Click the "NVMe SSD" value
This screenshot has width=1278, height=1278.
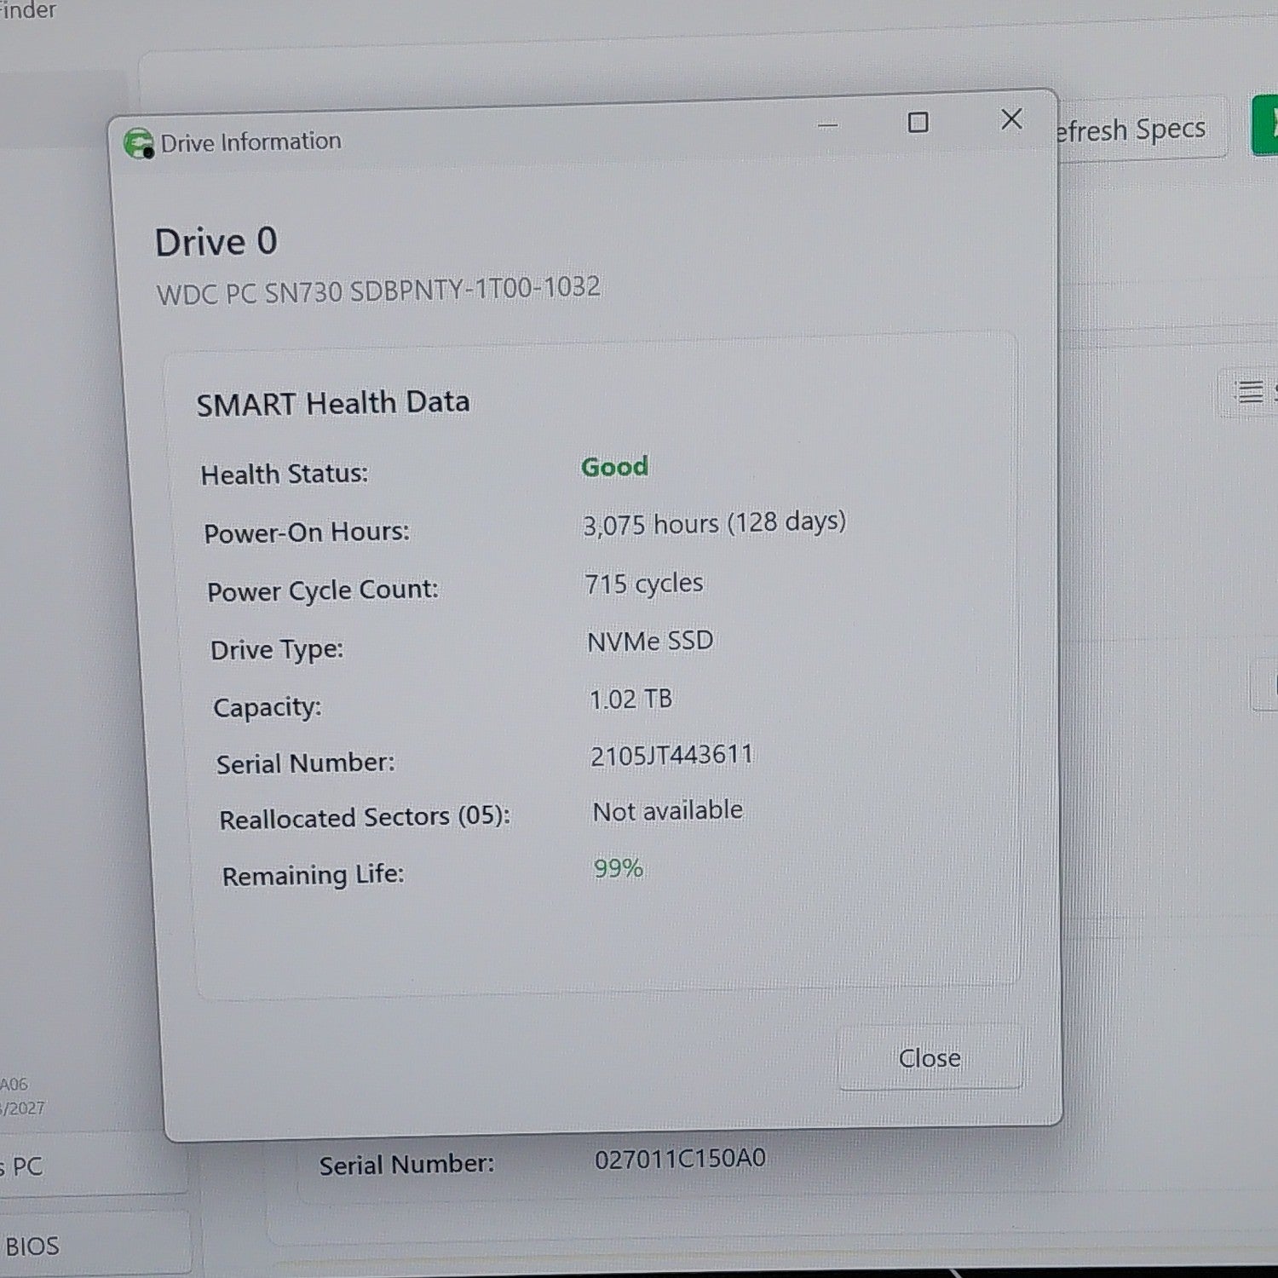click(650, 641)
